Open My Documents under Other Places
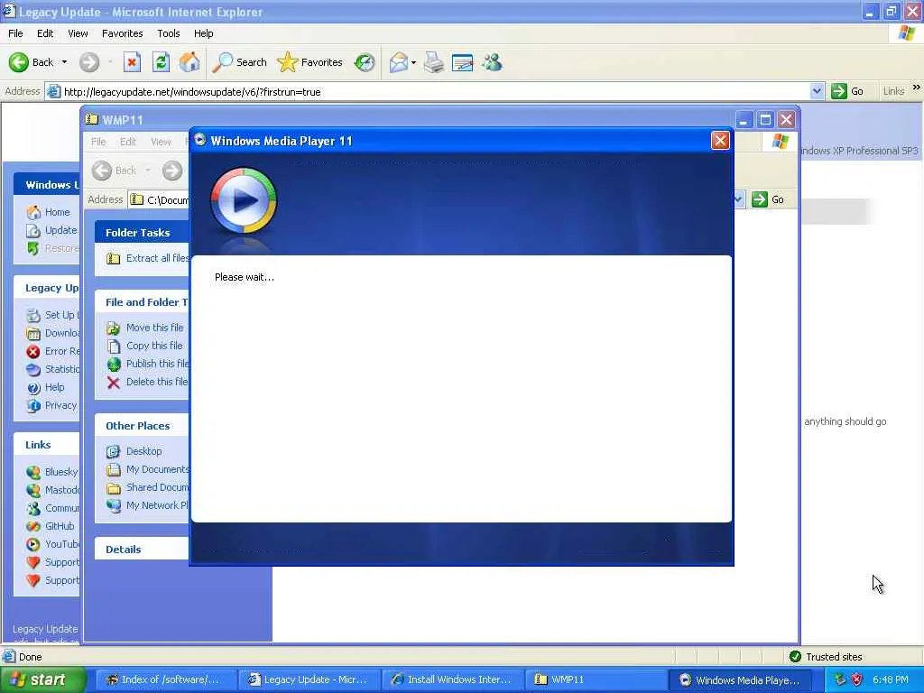 (x=148, y=469)
